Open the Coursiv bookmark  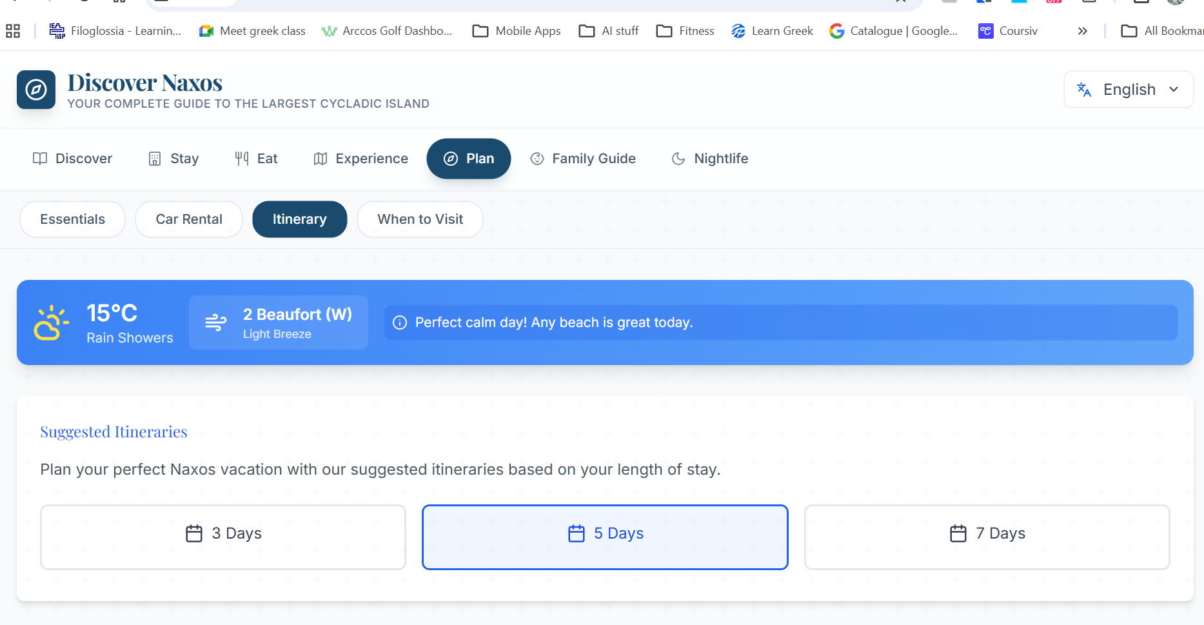(1007, 30)
